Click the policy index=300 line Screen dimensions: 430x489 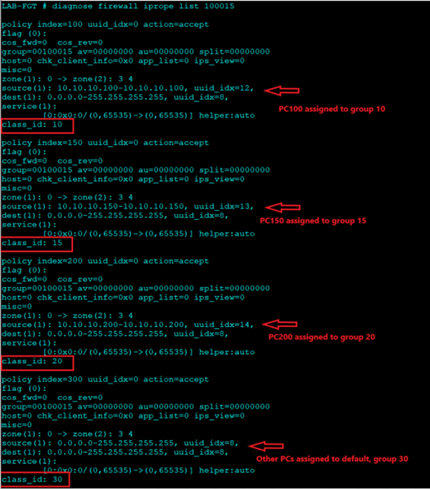click(x=105, y=379)
